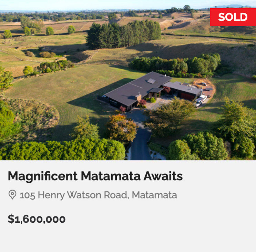The image size is (256, 252).
Task: Click the sky along the photo horizon
Action: point(103,4)
